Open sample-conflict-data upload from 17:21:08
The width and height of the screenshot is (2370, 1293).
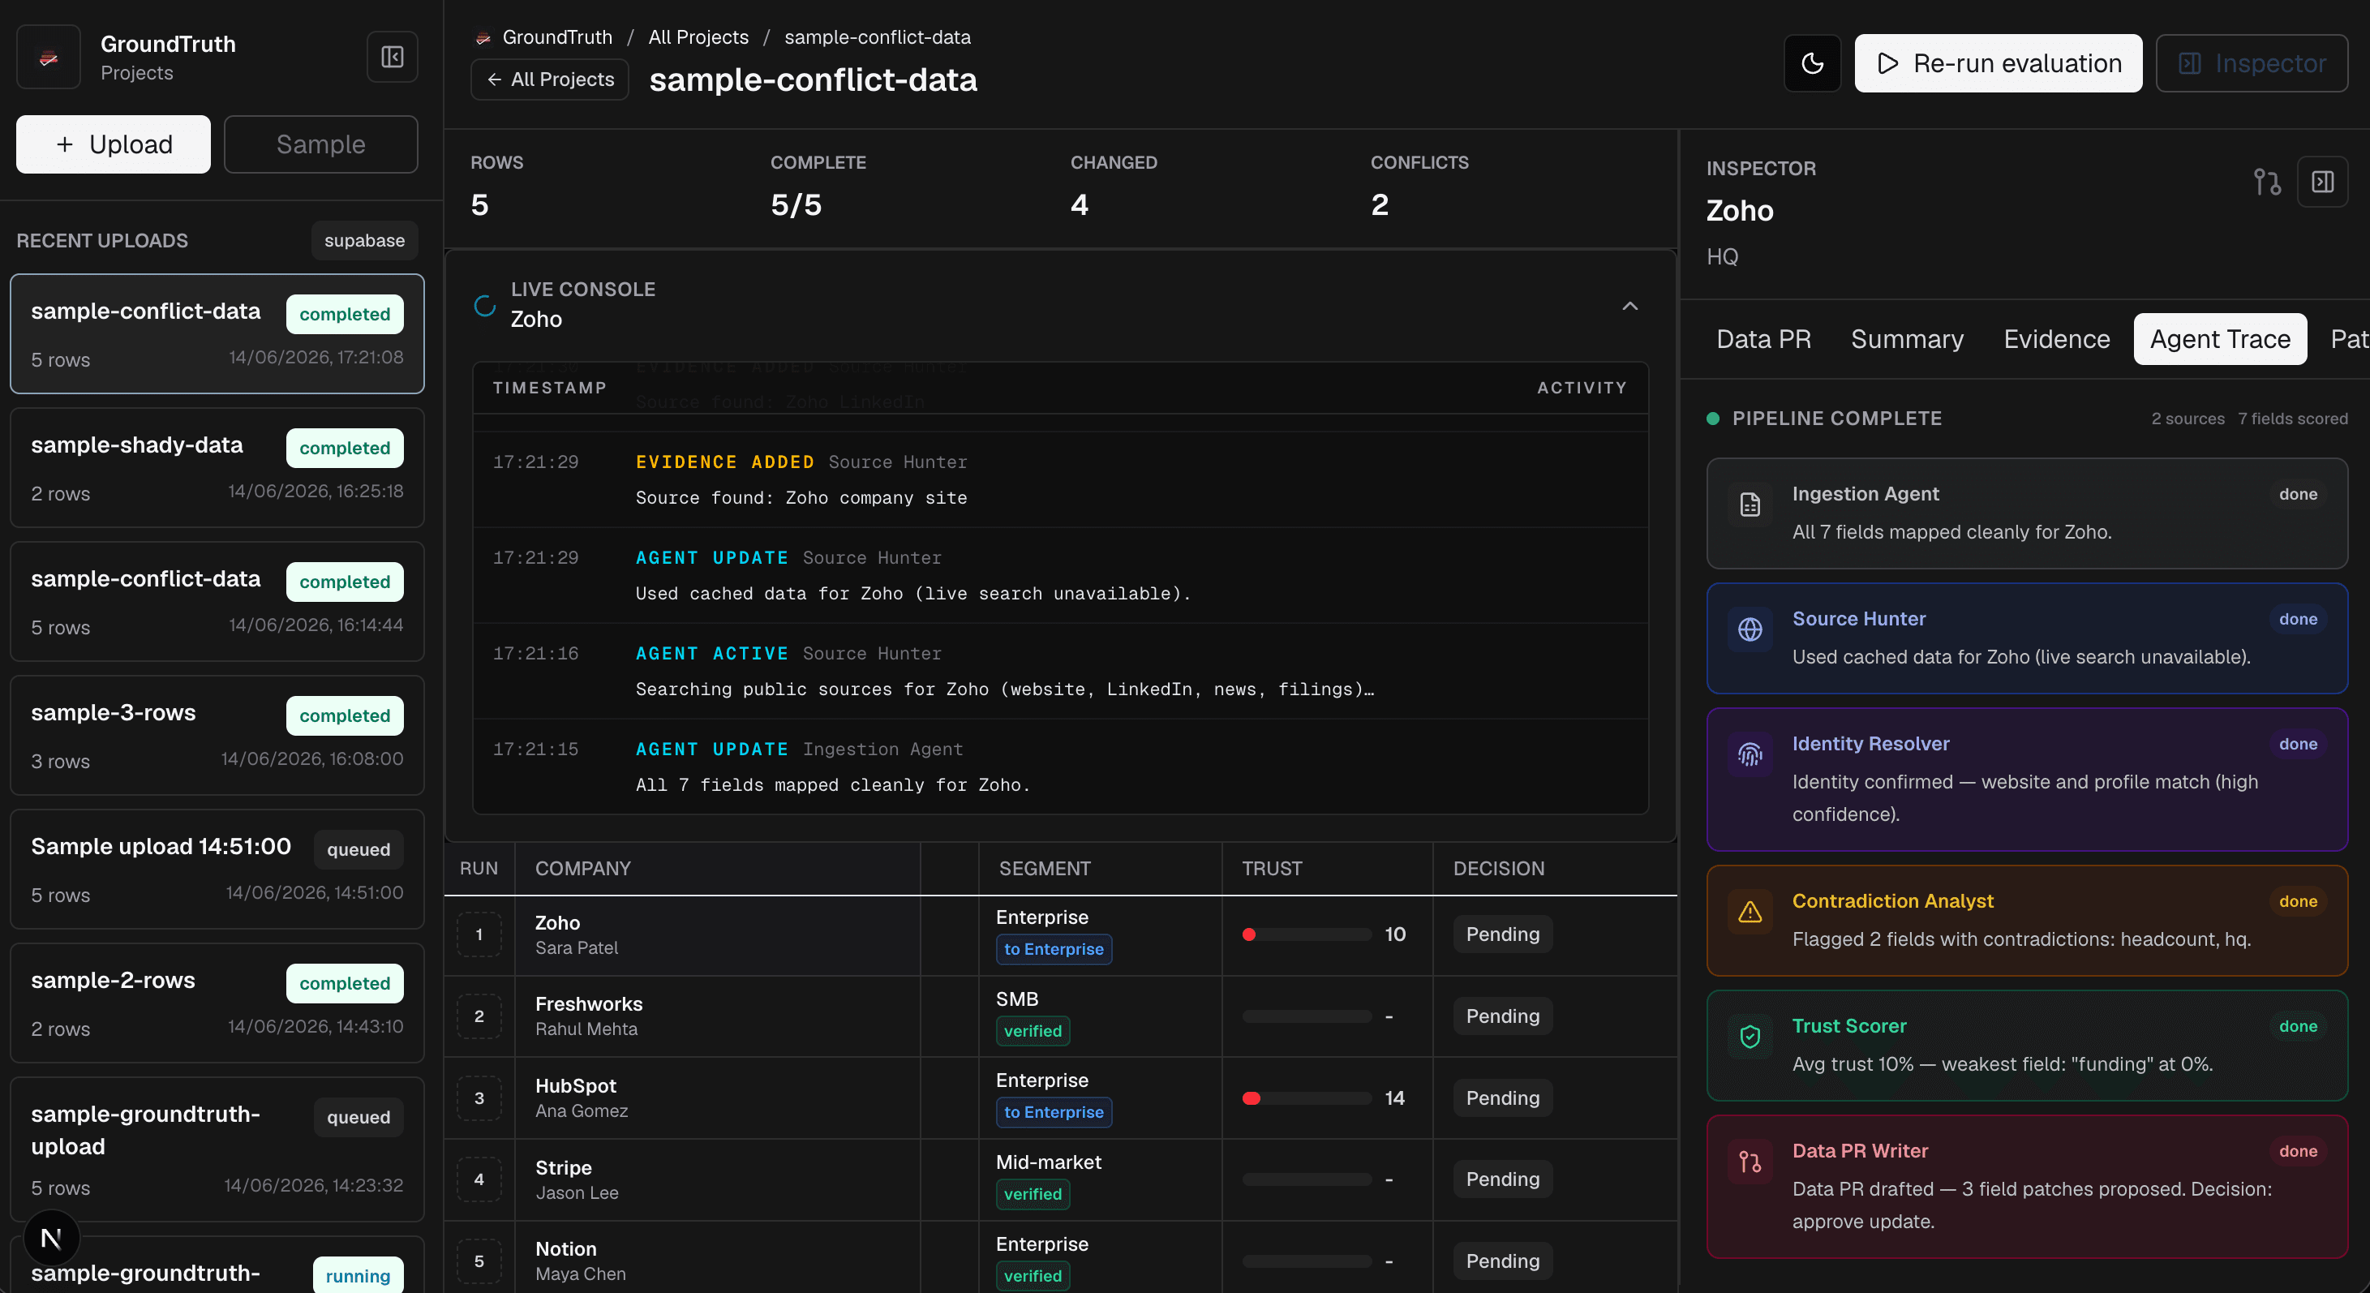(217, 334)
